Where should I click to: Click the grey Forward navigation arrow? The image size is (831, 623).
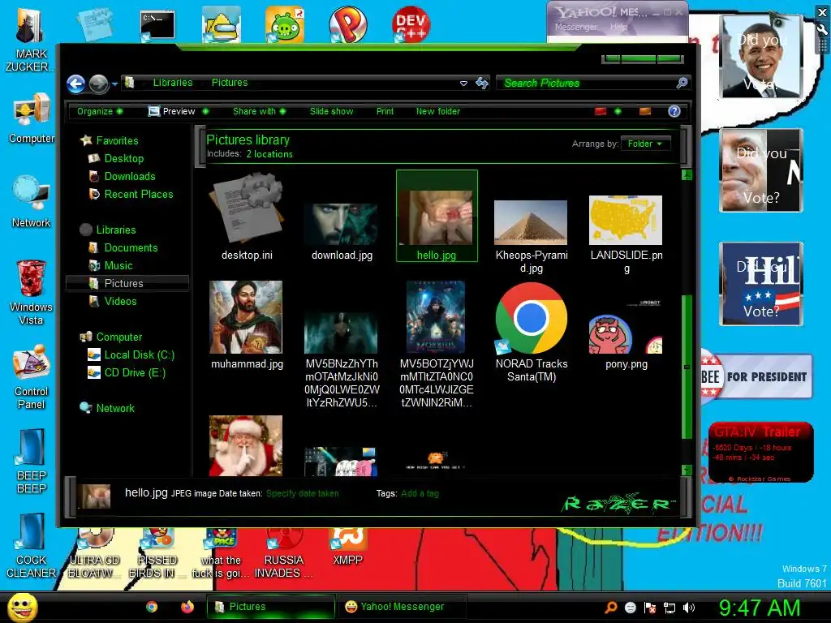coord(98,84)
